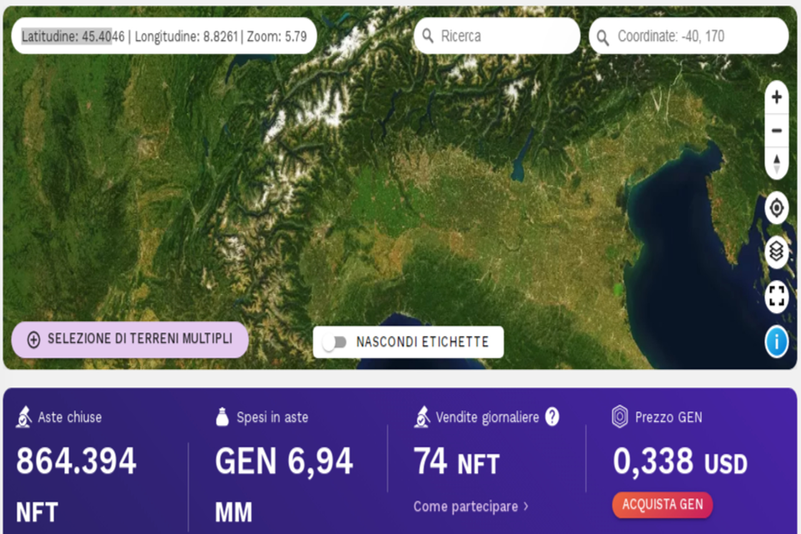Click the Vendite giornaliere label
The width and height of the screenshot is (801, 534).
point(487,417)
